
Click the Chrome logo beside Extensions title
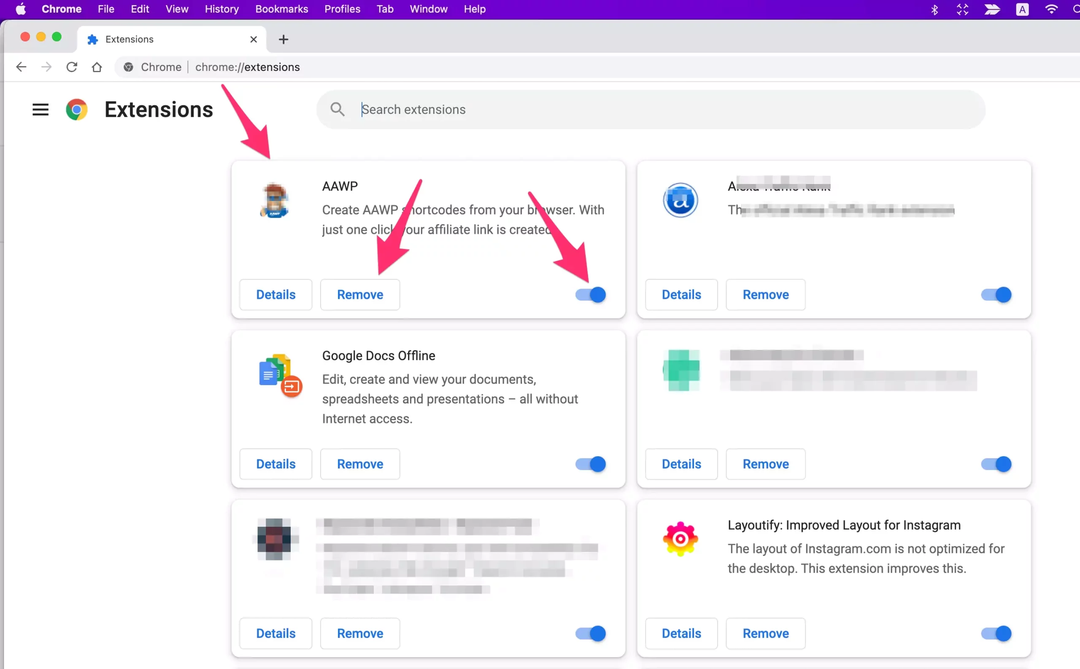tap(76, 109)
